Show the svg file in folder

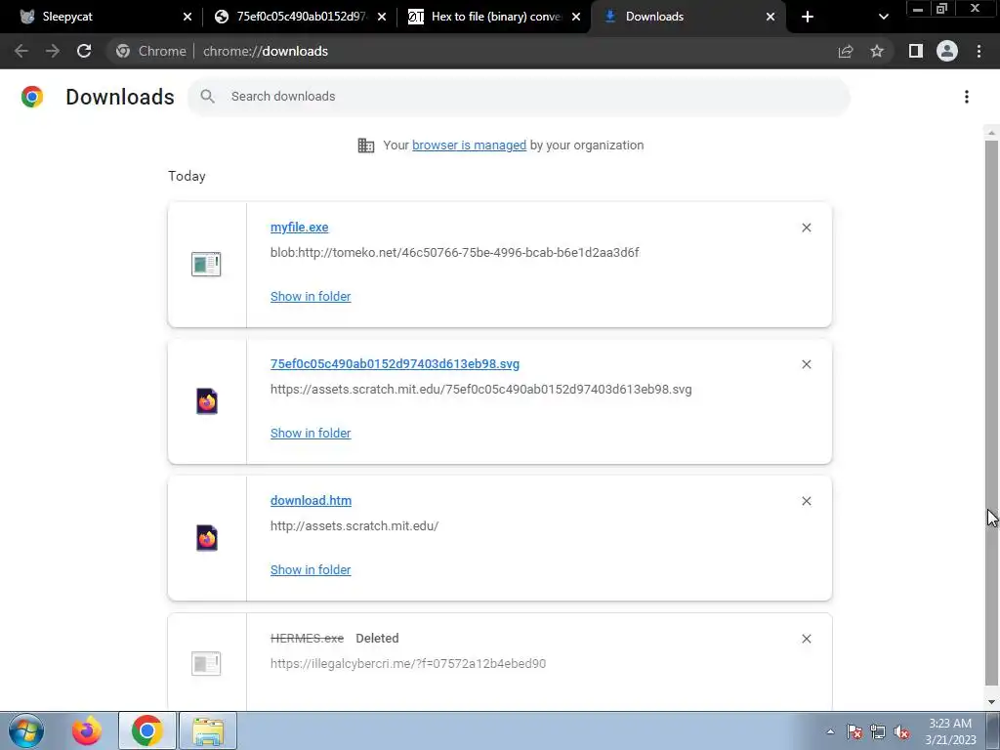311,433
